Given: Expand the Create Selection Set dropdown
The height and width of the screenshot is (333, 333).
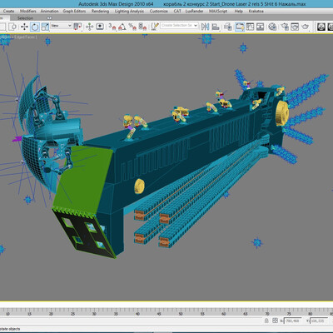Looking at the screenshot, I should pyautogui.click(x=179, y=25).
